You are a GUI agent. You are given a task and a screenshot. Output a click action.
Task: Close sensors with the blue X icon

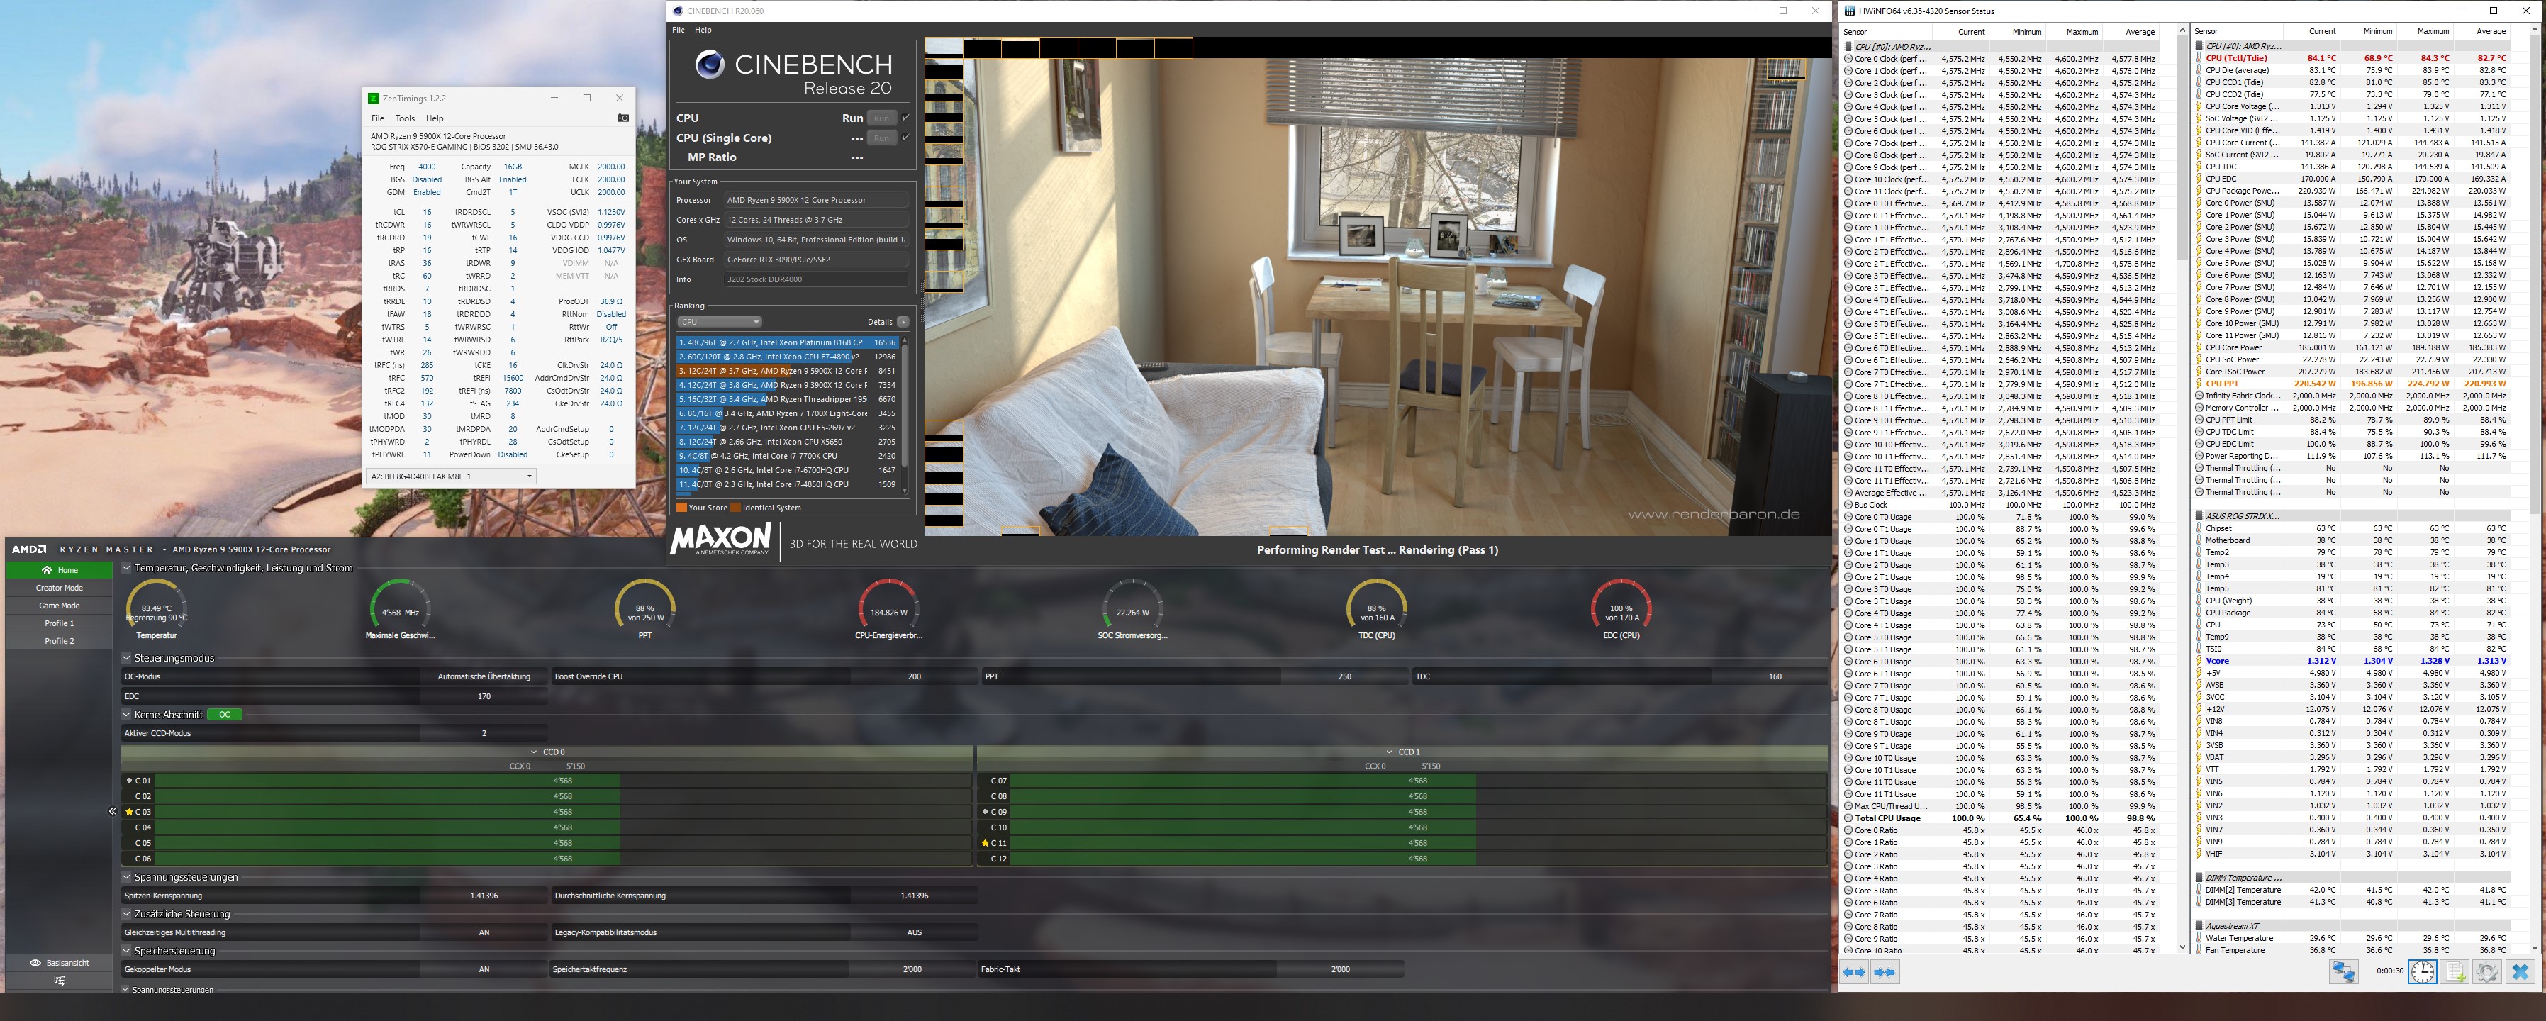2519,971
